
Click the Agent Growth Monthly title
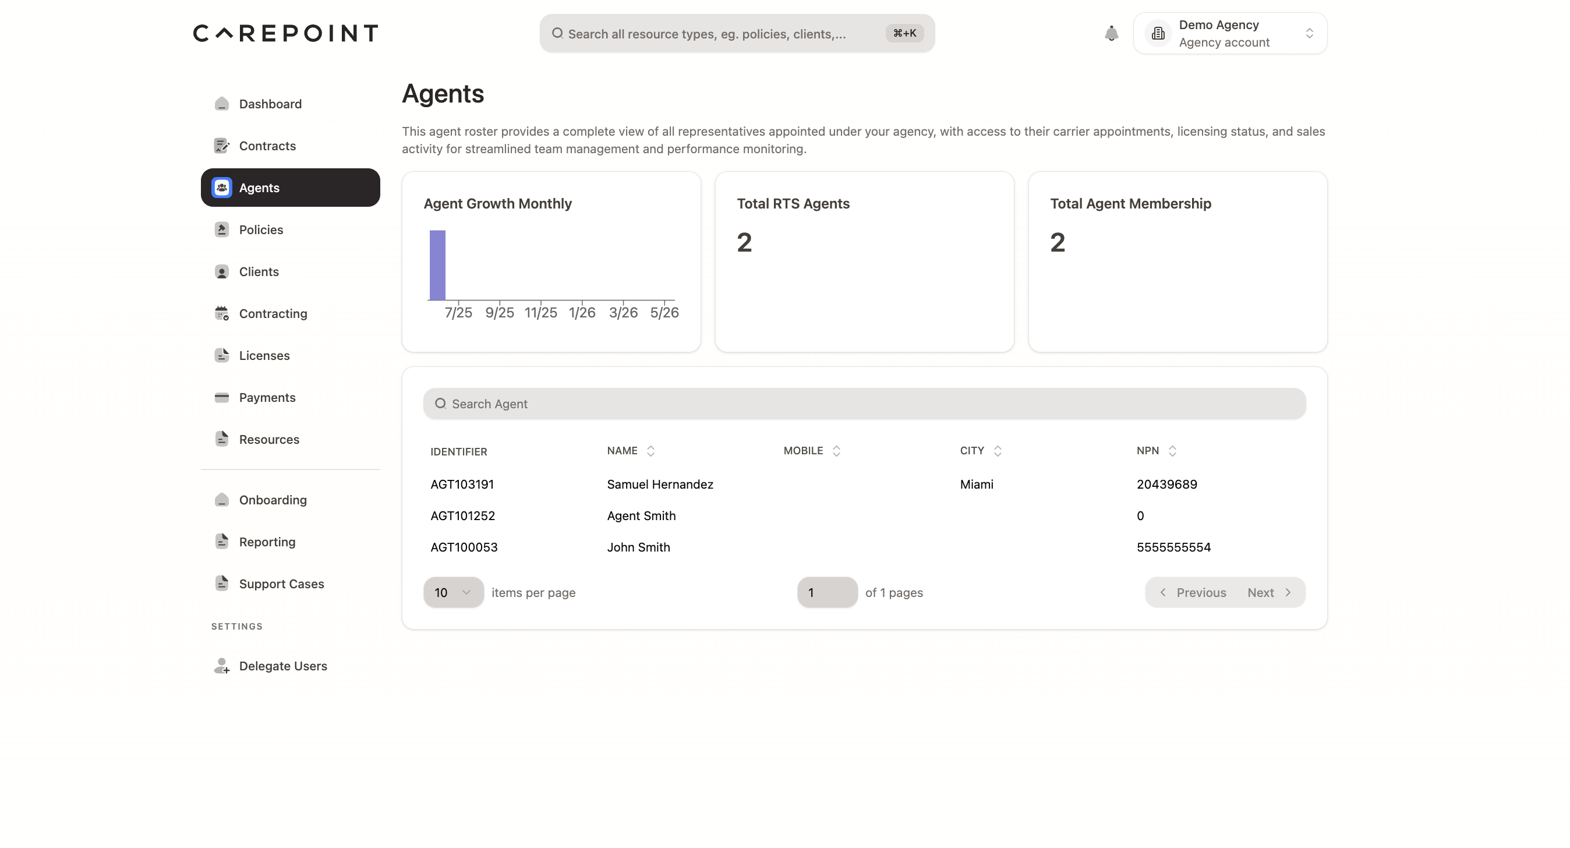pyautogui.click(x=497, y=204)
